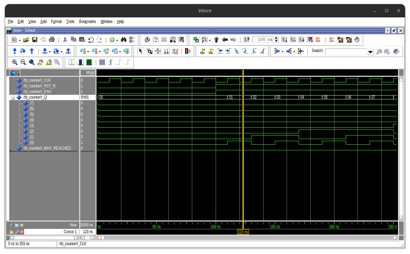Open the Tools menu
The width and height of the screenshot is (410, 254).
(x=70, y=22)
